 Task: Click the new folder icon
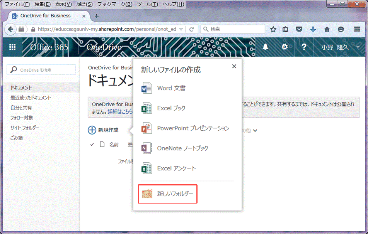click(x=147, y=194)
